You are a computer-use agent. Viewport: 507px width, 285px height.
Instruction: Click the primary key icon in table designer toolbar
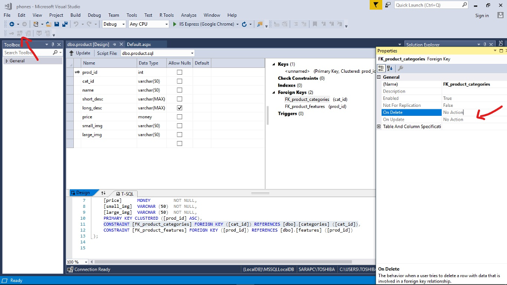[12, 33]
